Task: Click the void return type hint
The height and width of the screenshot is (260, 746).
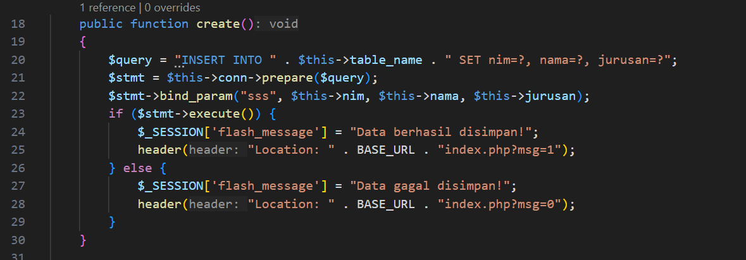Action: coord(283,24)
